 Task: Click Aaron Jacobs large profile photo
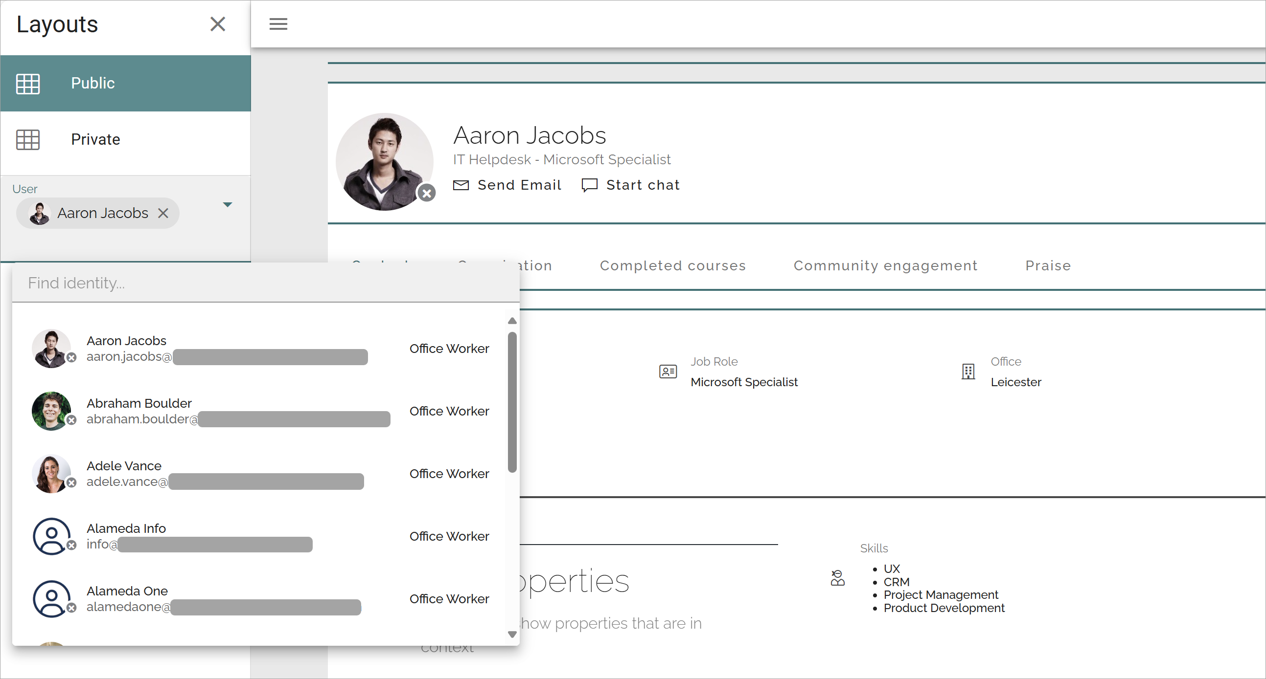pos(384,162)
